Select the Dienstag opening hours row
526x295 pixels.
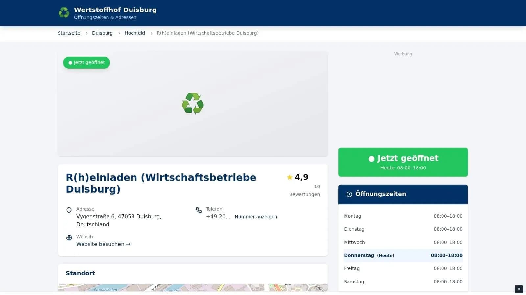403,229
